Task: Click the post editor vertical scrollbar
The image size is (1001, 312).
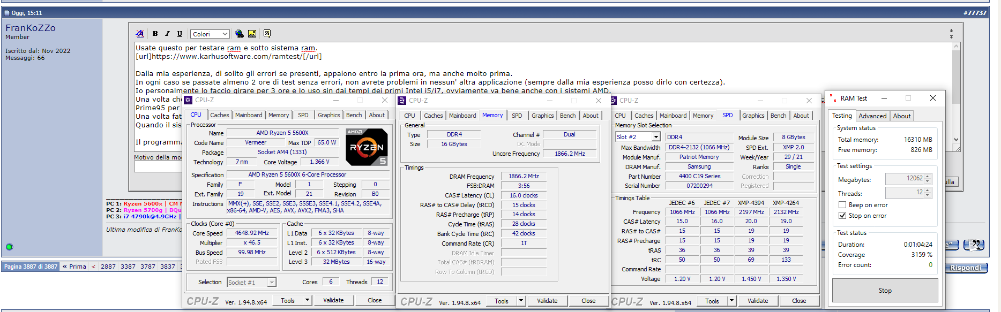Action: (x=956, y=93)
